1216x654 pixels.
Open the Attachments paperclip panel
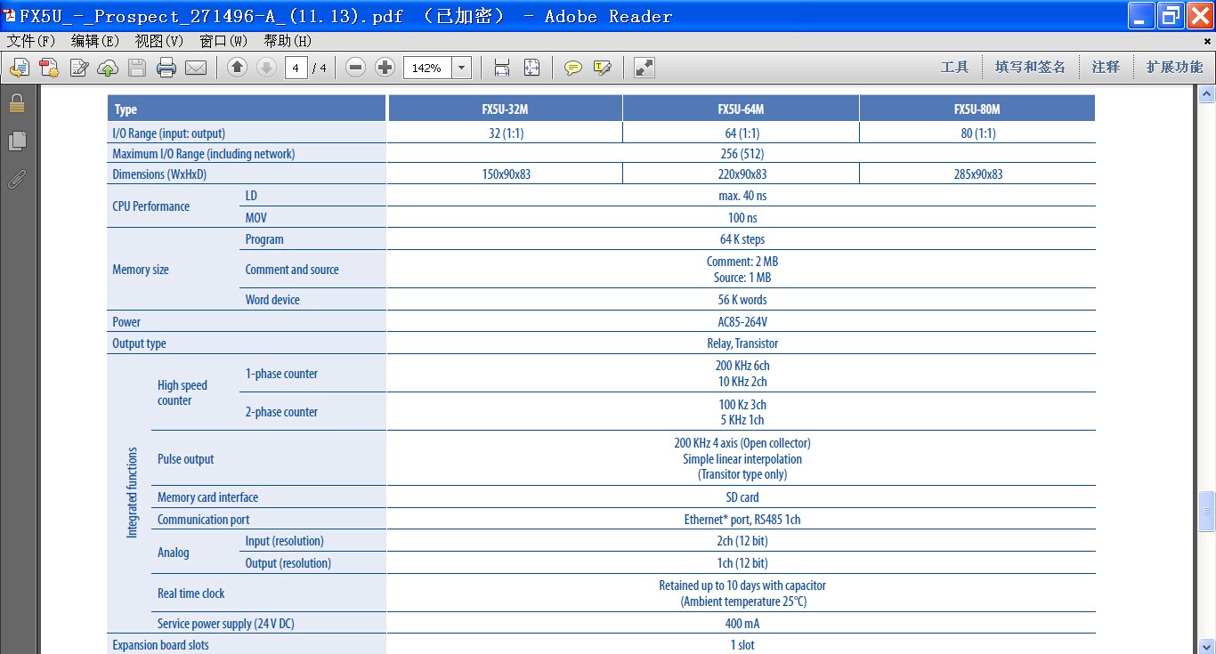coord(16,179)
